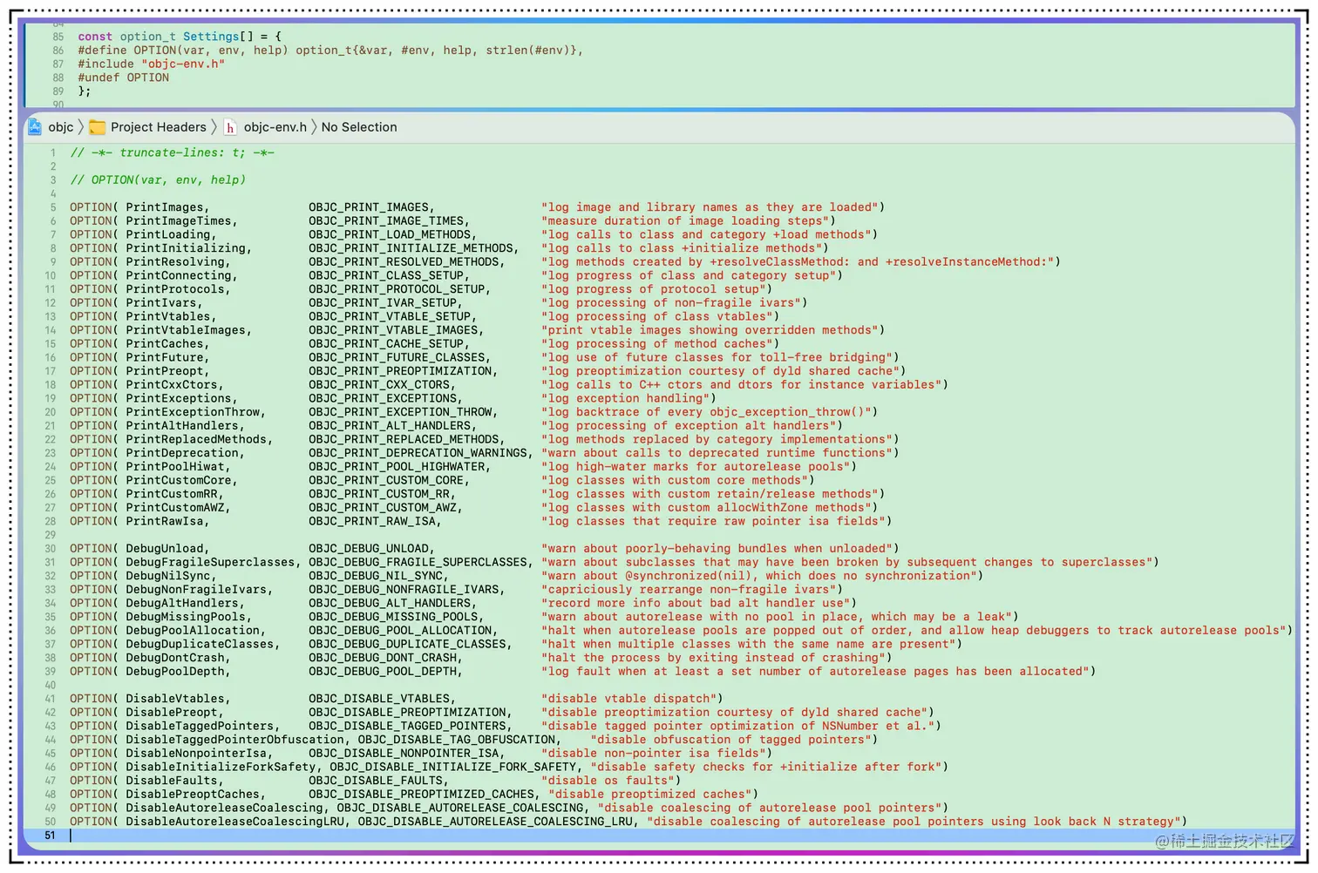Click OBJC_PRINT_REPLACED_METHODS text
The height and width of the screenshot is (873, 1318).
pyautogui.click(x=404, y=439)
